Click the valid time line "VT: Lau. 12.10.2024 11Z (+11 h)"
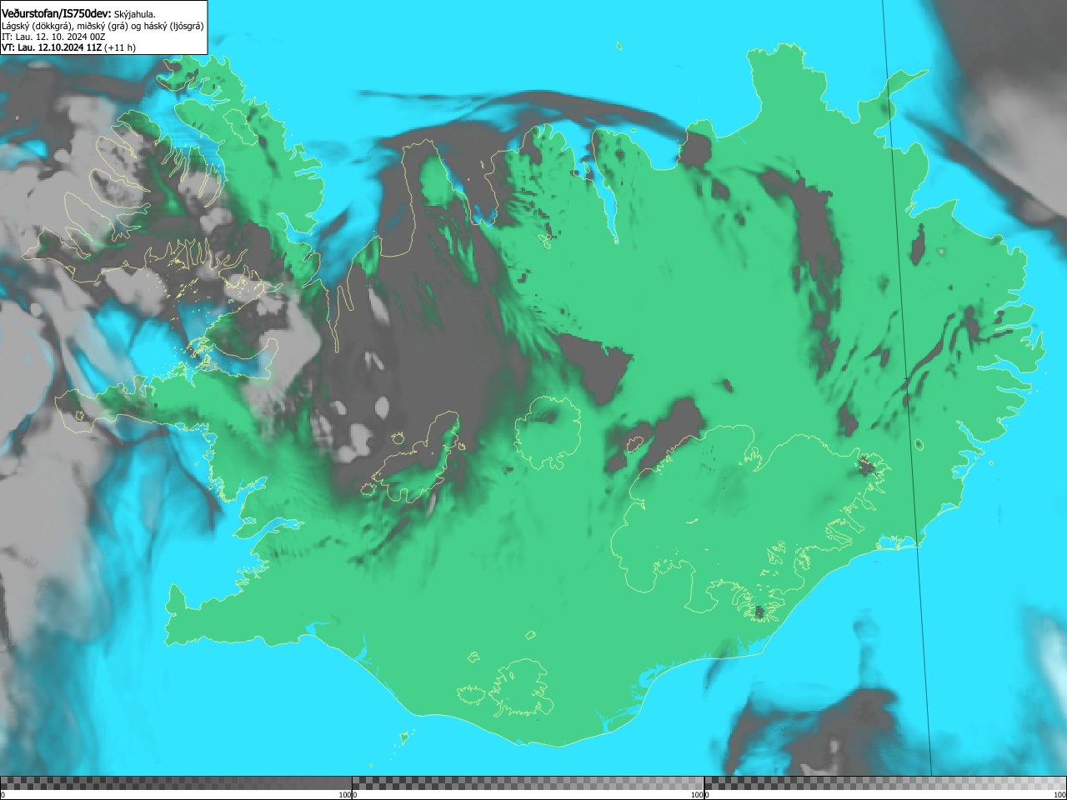1067x800 pixels. pos(68,47)
